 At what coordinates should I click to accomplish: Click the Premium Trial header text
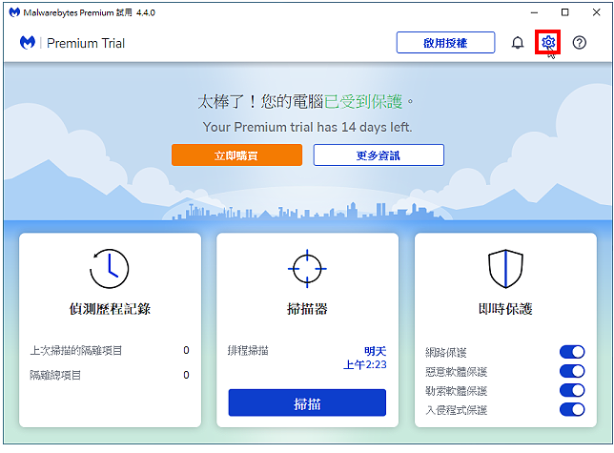[x=86, y=43]
